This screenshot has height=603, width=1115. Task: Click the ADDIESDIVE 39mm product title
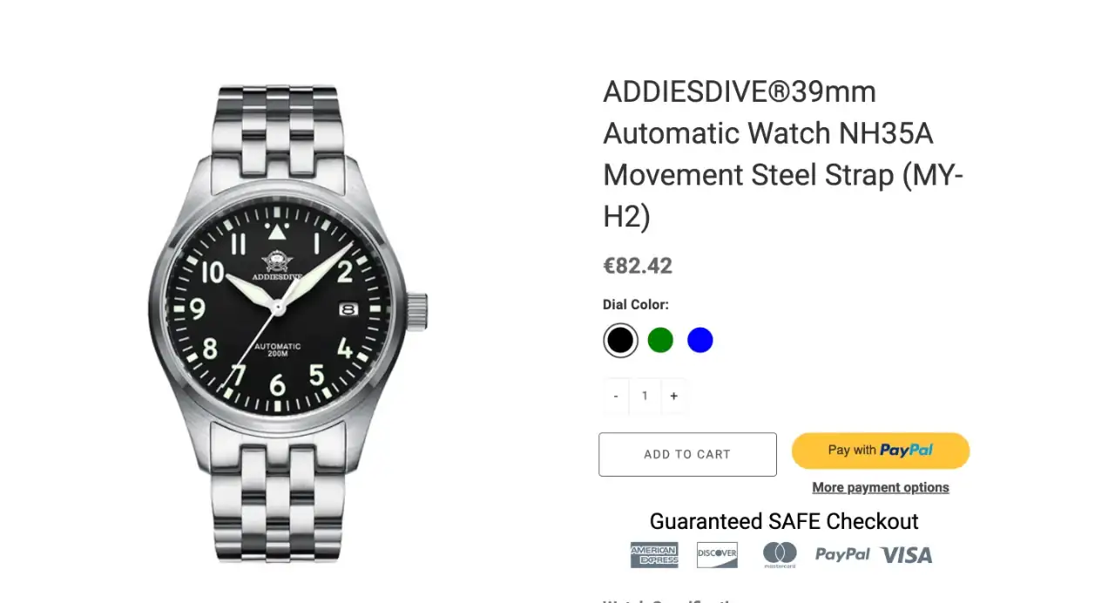(782, 153)
